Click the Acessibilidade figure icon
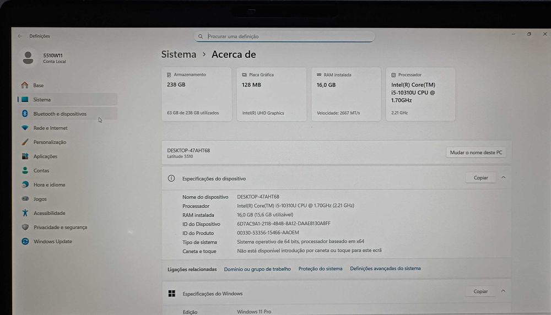 click(25, 213)
